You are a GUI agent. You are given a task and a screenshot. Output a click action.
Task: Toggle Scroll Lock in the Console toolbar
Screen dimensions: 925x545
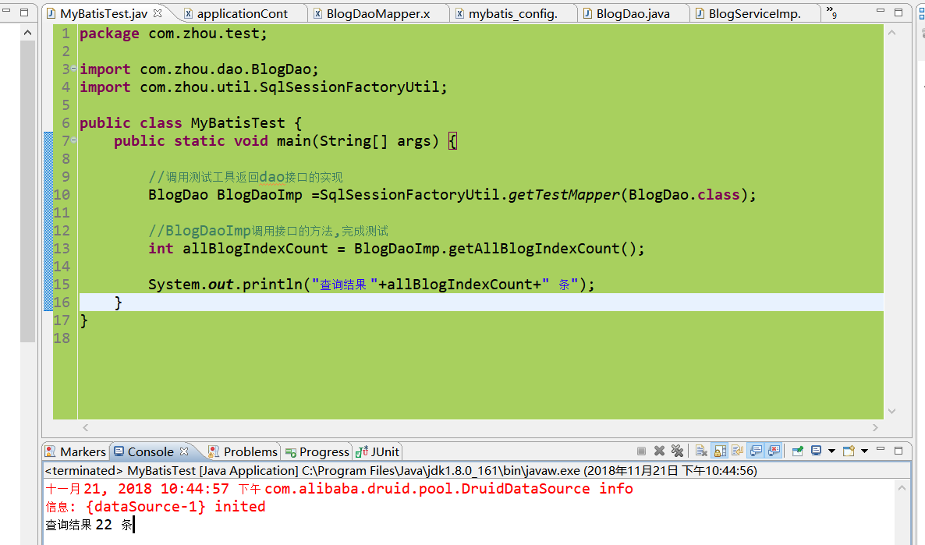(x=718, y=451)
